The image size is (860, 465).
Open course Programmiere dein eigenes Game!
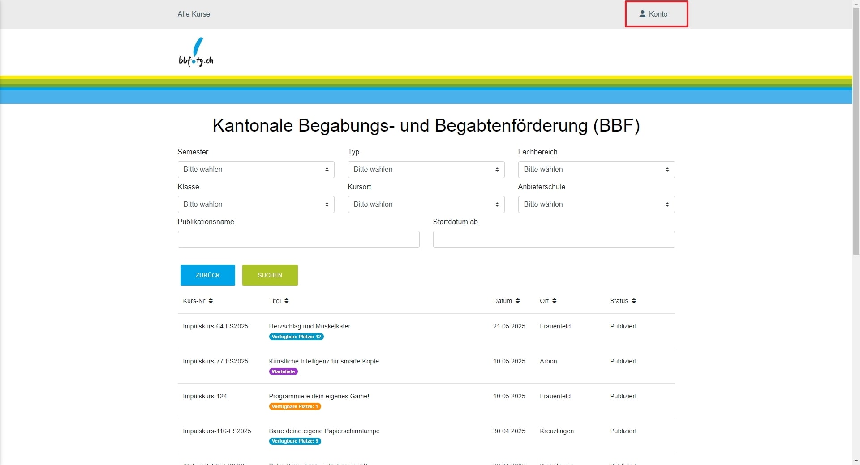[x=319, y=396]
